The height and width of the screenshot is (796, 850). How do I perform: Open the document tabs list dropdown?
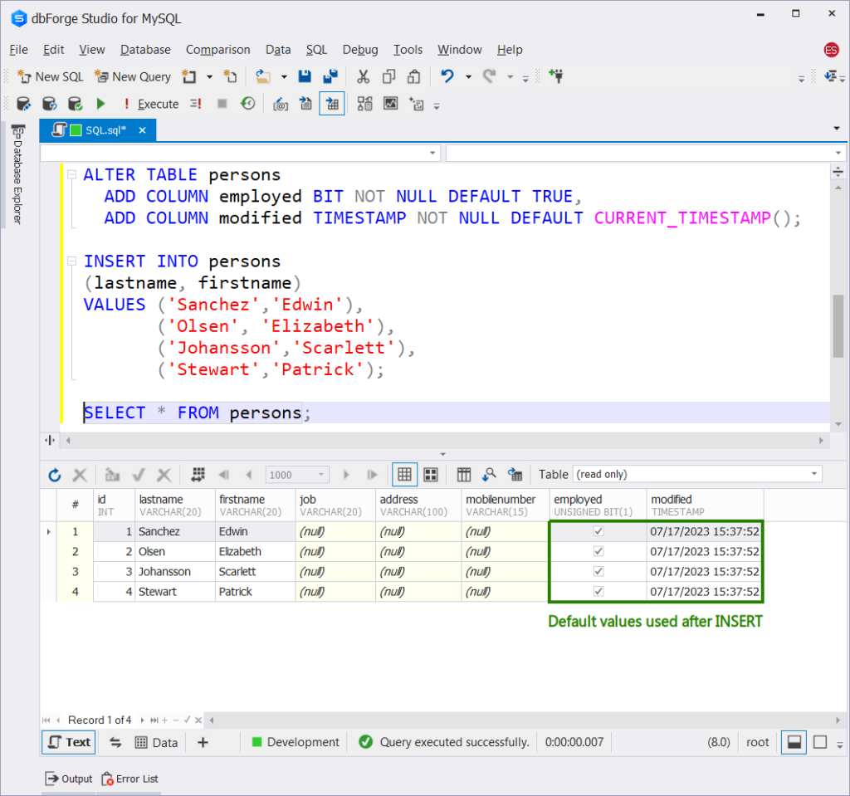tap(837, 129)
